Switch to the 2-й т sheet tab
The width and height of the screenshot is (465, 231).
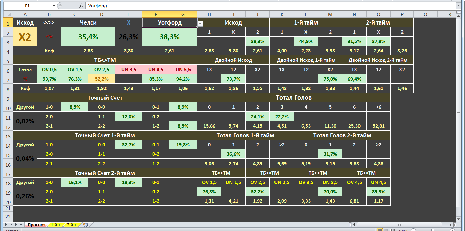click(71, 225)
